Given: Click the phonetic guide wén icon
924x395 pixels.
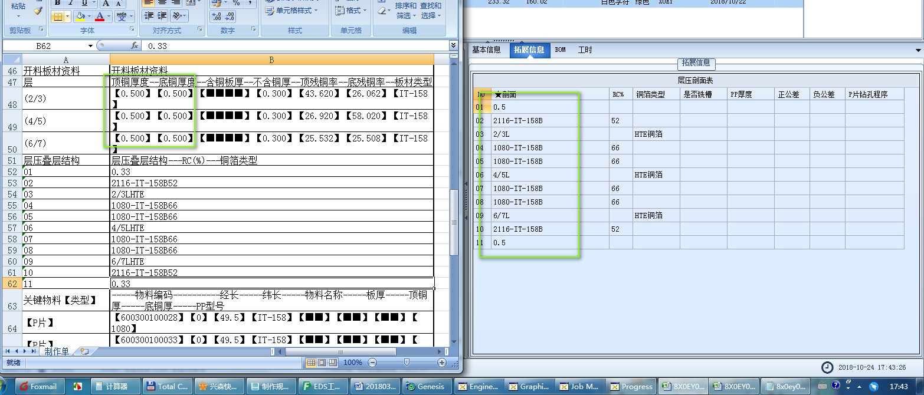Looking at the screenshot, I should point(121,17).
